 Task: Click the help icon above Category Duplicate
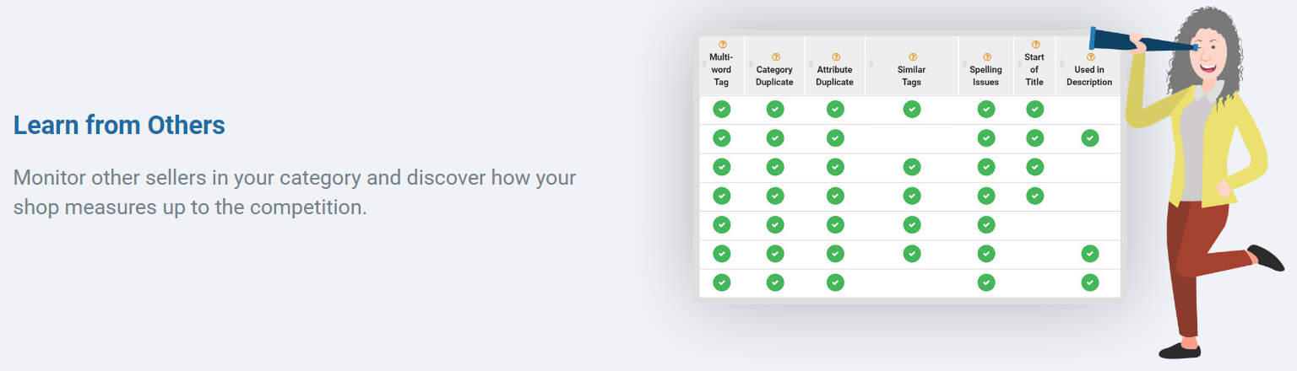tap(775, 56)
